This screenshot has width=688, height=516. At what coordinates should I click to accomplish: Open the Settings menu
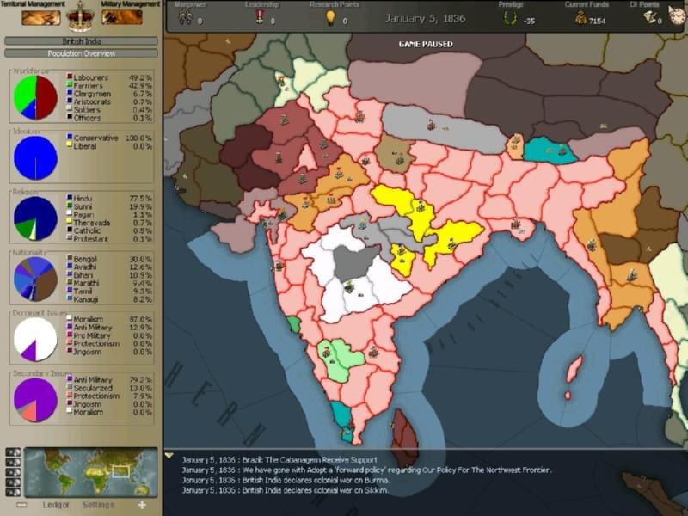click(98, 505)
